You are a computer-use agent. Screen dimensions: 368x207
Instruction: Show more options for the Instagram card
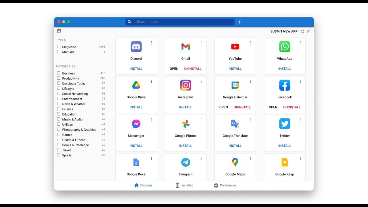(201, 81)
